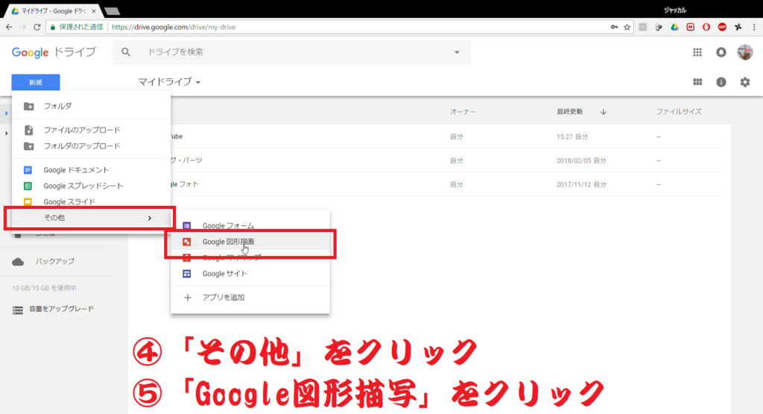This screenshot has height=414, width=763.
Task: Click the blue 新規 button
Action: point(36,82)
